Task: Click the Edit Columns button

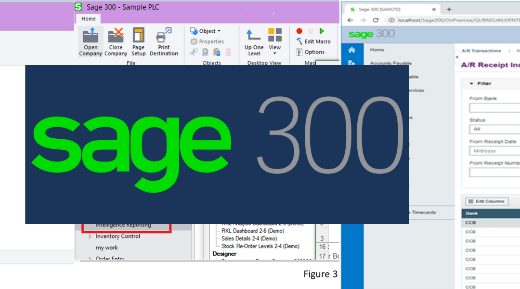Action: click(486, 201)
